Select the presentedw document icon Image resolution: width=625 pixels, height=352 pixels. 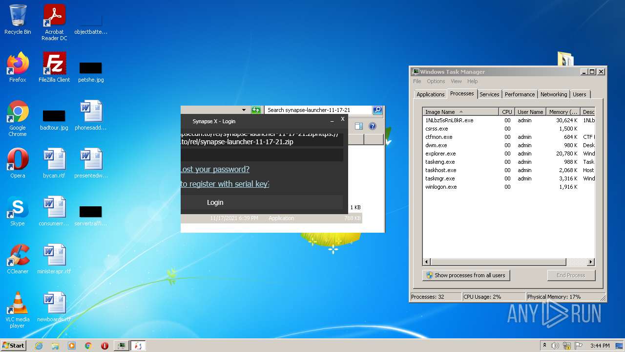pos(91,163)
